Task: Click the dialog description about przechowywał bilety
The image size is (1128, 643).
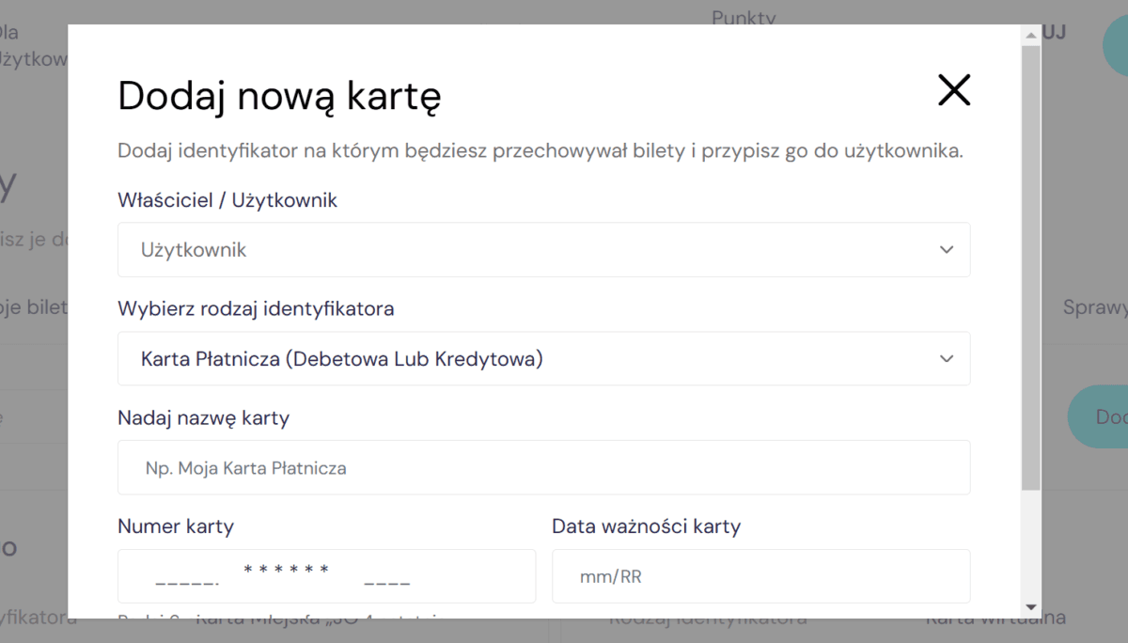Action: [x=540, y=151]
